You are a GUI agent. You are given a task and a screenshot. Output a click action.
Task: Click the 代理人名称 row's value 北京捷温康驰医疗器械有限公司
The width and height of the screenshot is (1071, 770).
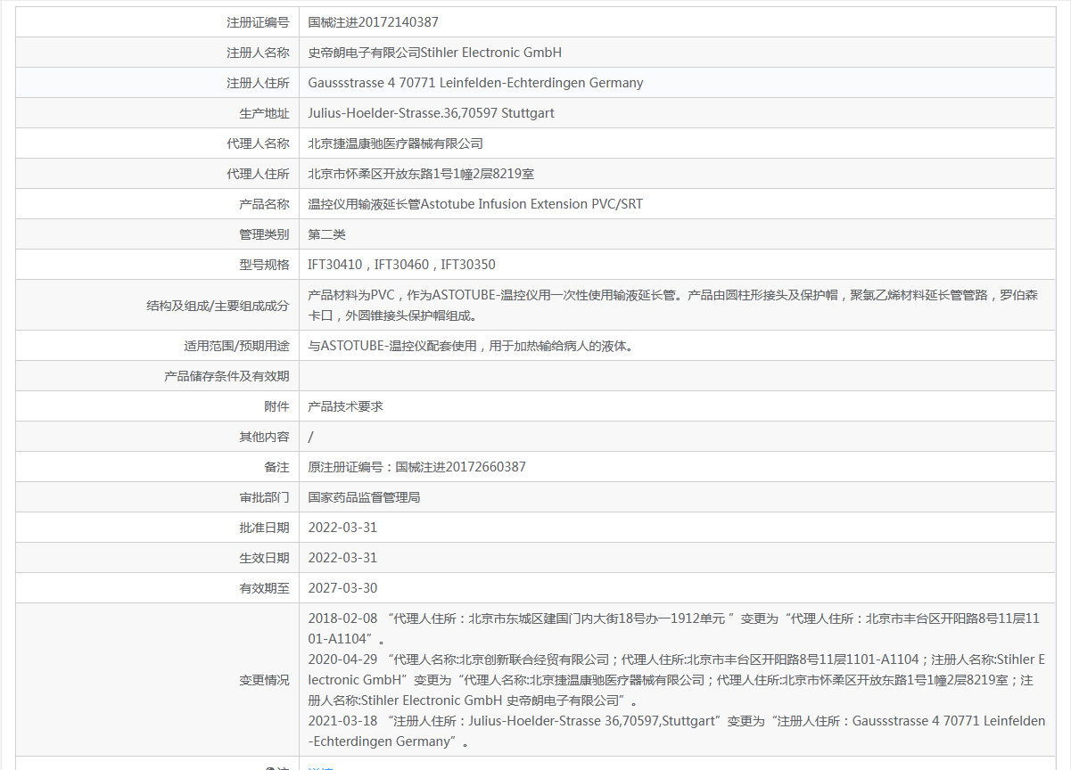tap(395, 143)
